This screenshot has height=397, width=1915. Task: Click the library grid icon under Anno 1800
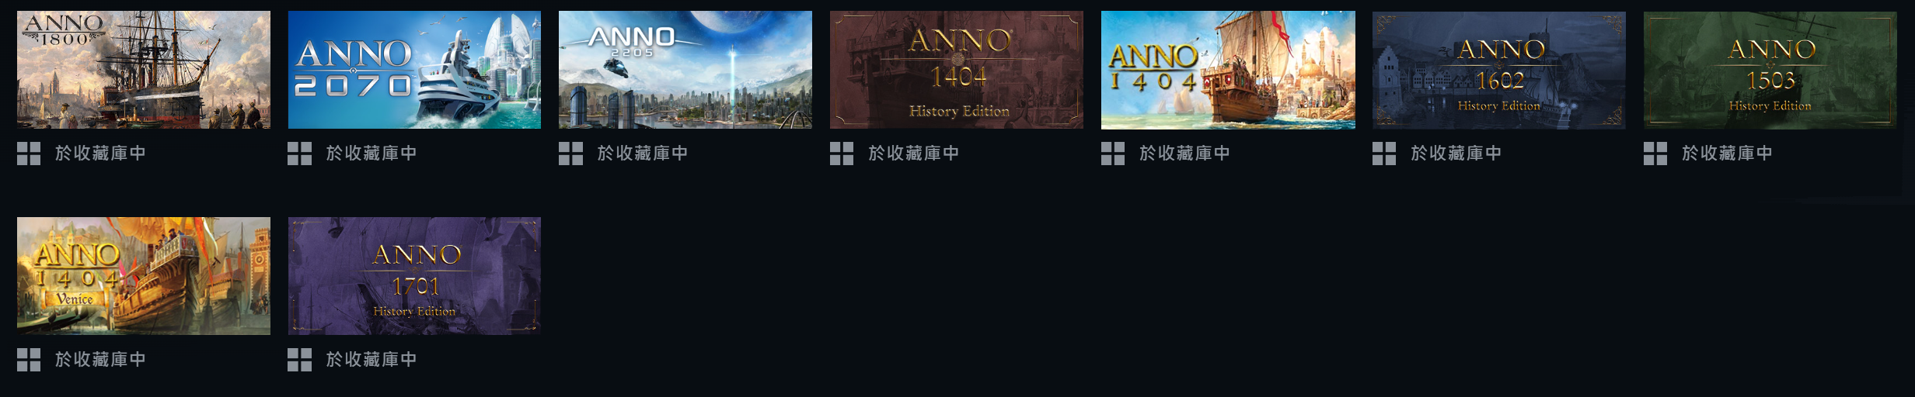pyautogui.click(x=29, y=154)
